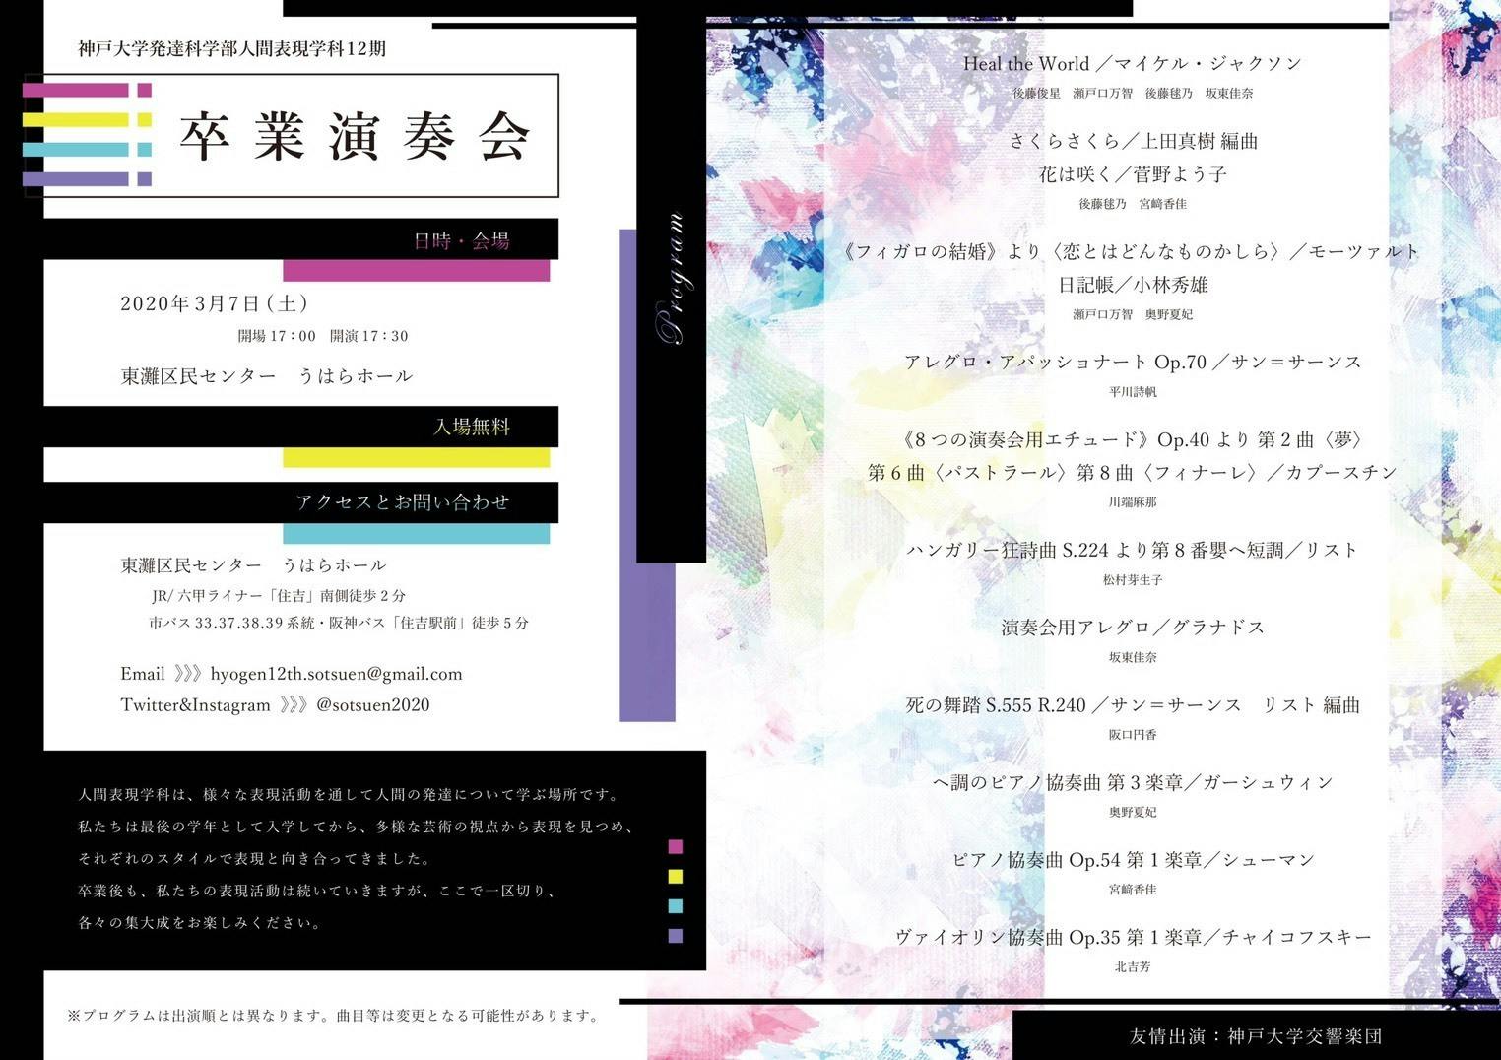Click the small purple square in black box

[x=675, y=936]
